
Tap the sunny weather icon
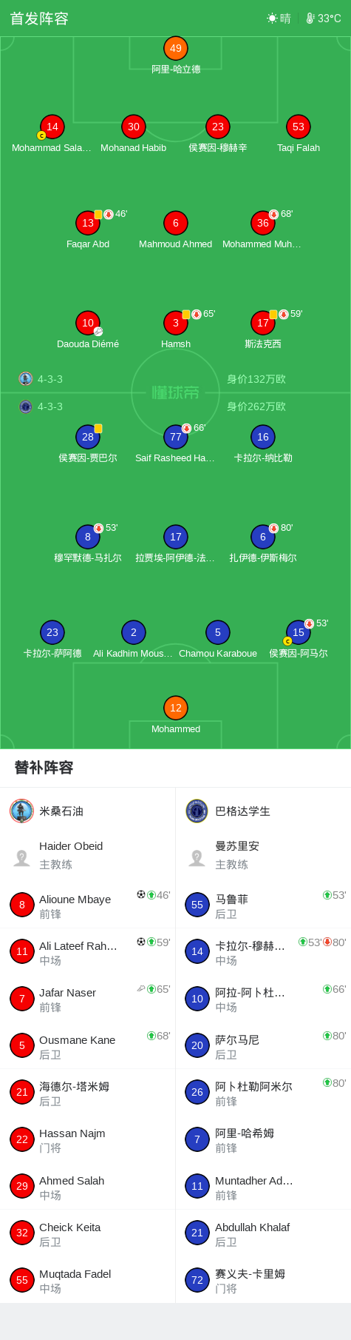coord(272,19)
